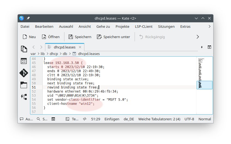Screen dimensions: 231x144
Task: Click Speichern unter toolbar button
Action: pyautogui.click(x=113, y=37)
